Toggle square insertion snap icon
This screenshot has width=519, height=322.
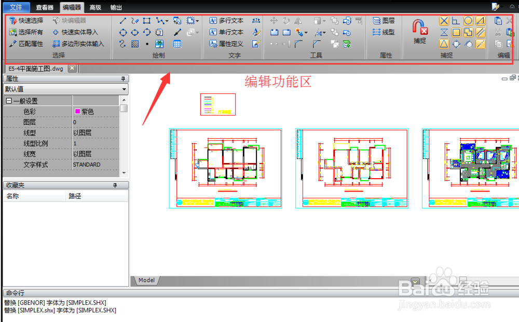(456, 33)
